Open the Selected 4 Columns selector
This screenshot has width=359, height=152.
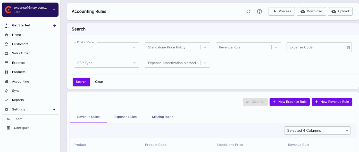click(x=318, y=130)
